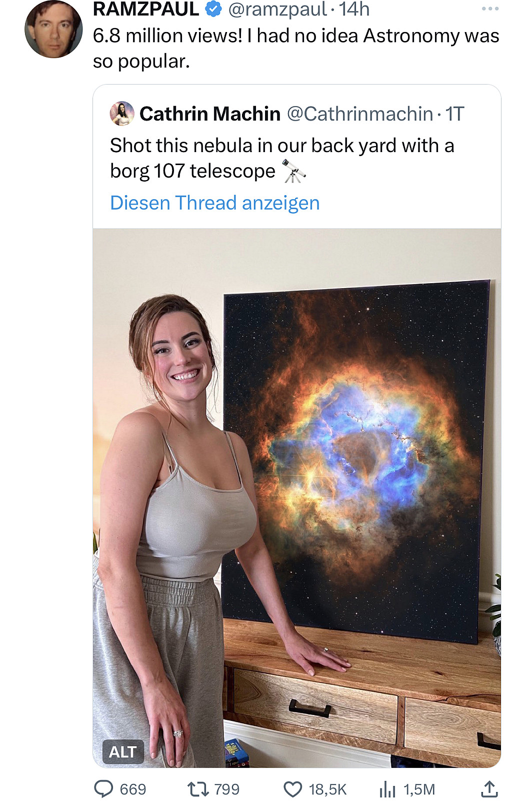Image resolution: width=526 pixels, height=808 pixels.
Task: Open the three-dot more options menu
Action: (x=490, y=9)
